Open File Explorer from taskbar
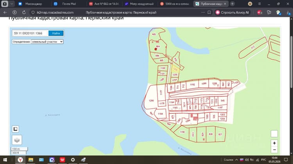 coord(31,160)
